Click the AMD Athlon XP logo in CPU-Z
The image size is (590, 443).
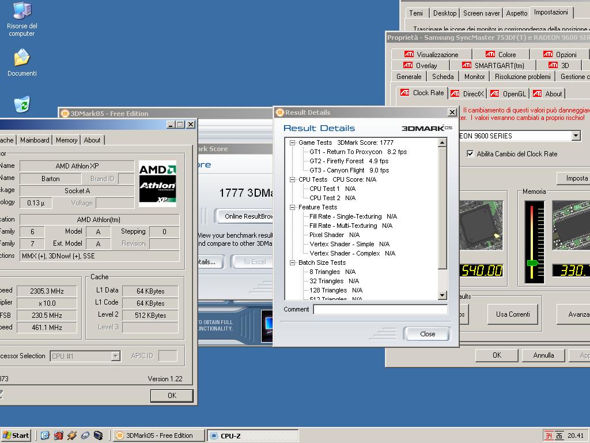tap(157, 183)
